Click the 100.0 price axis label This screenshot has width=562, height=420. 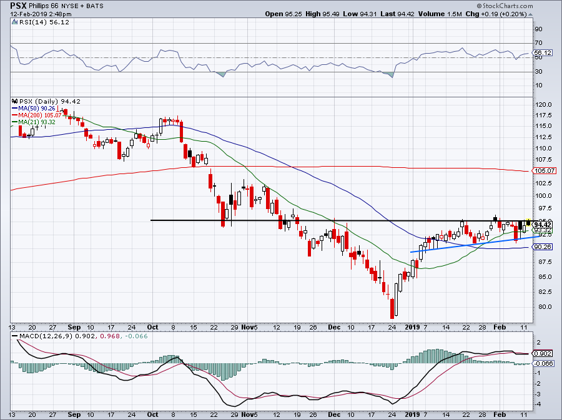coord(543,196)
